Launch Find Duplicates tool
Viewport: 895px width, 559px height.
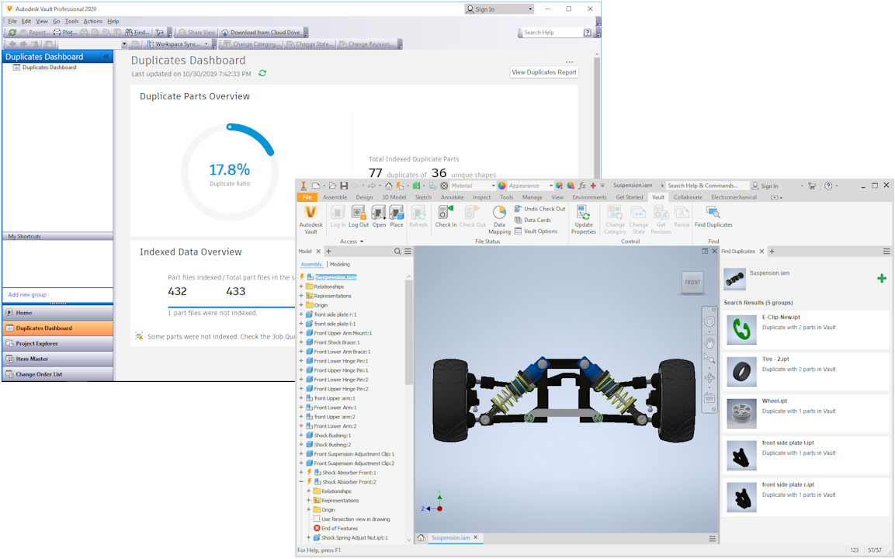713,217
